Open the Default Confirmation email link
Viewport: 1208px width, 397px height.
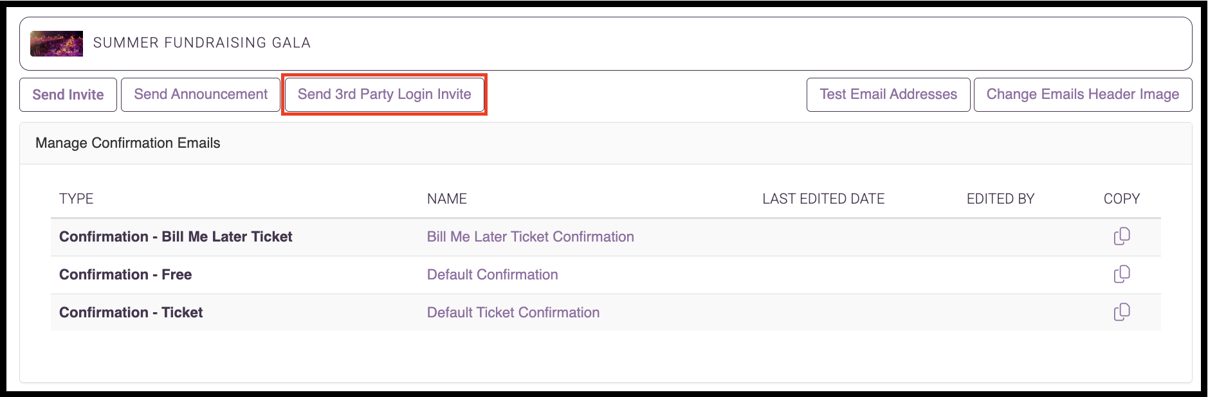point(493,274)
